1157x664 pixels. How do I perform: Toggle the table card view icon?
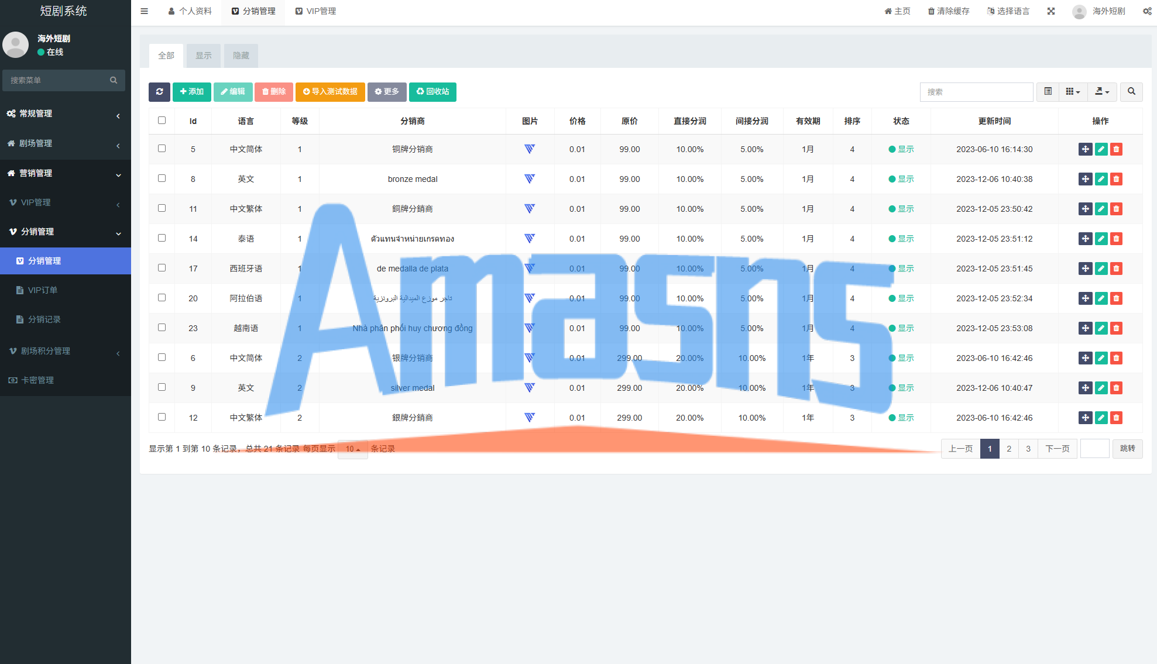tap(1048, 92)
